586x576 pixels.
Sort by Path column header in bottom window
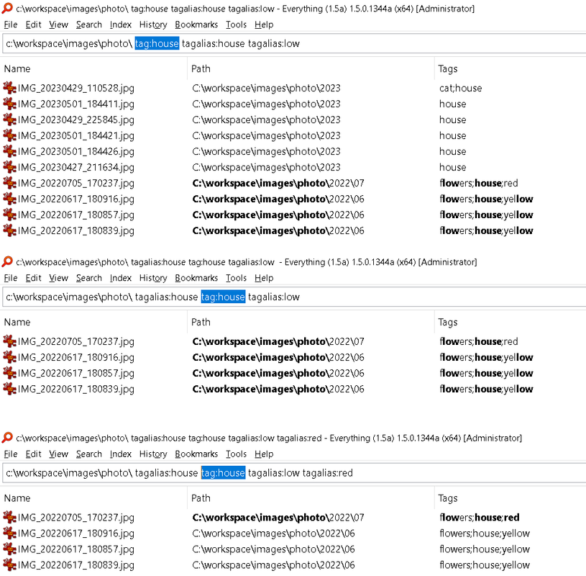[x=311, y=498]
